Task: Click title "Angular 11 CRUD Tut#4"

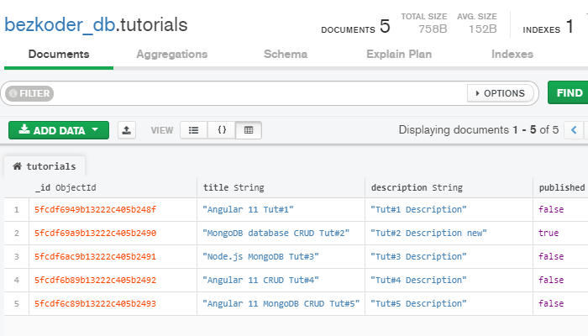Action: click(x=260, y=280)
